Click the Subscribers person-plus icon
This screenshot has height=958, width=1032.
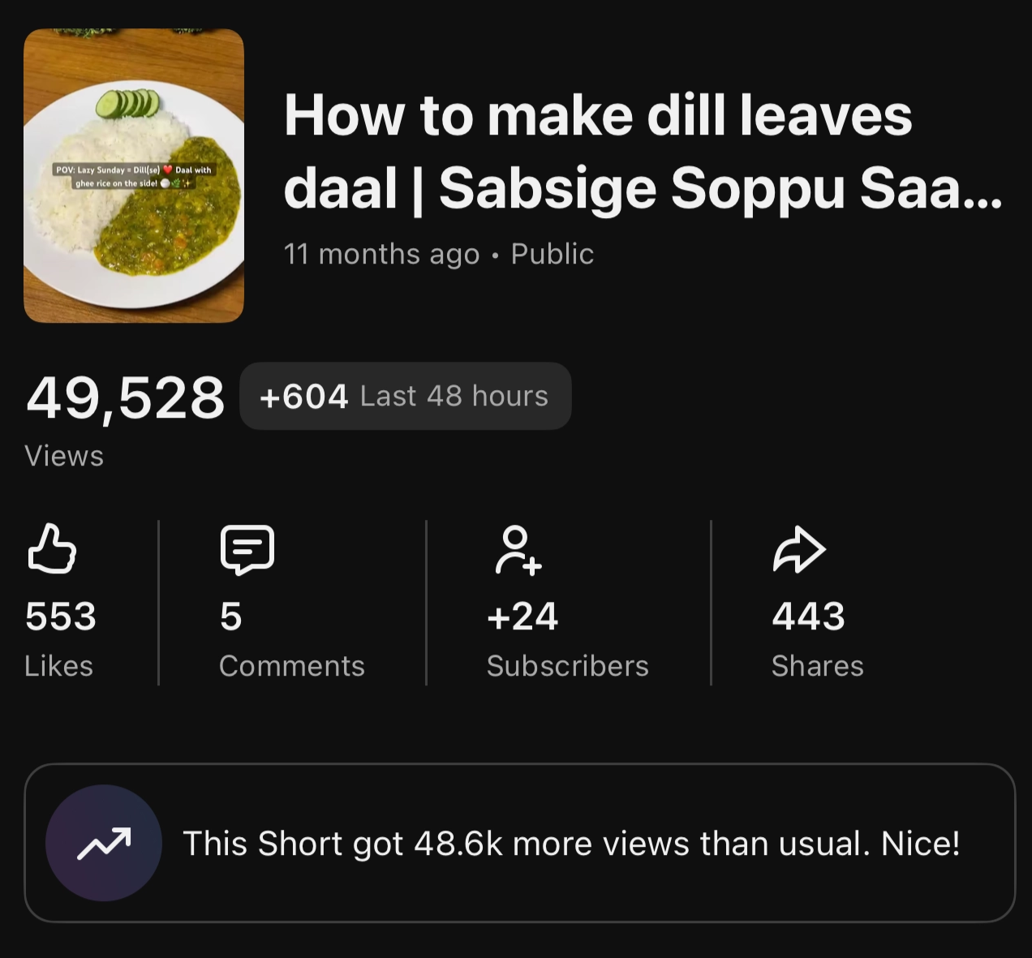click(x=518, y=550)
